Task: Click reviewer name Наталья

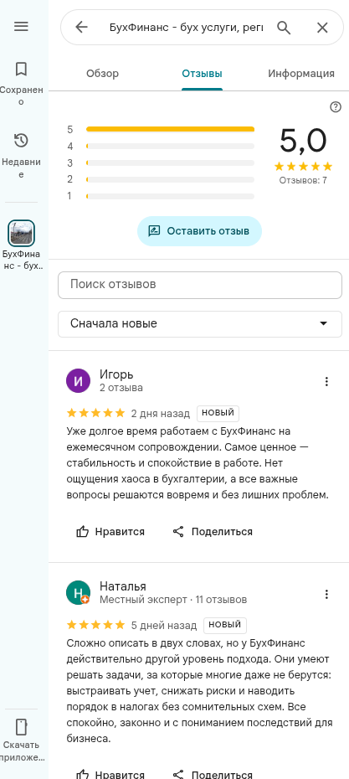Action: [123, 586]
